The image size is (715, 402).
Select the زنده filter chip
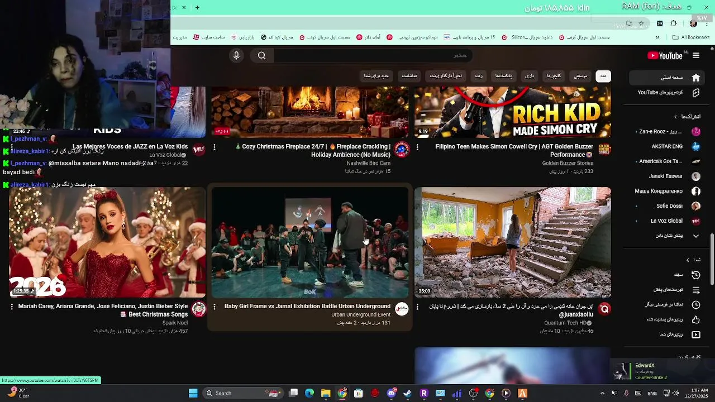[x=479, y=76]
